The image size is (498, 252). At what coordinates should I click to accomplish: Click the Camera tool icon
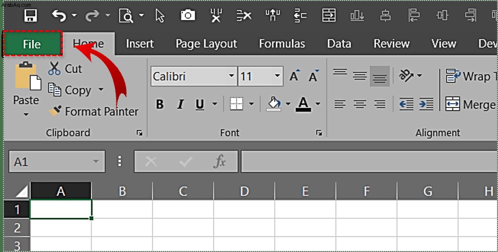tap(188, 15)
